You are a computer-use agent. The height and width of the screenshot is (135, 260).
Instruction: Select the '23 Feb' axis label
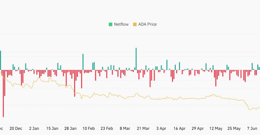point(107,128)
